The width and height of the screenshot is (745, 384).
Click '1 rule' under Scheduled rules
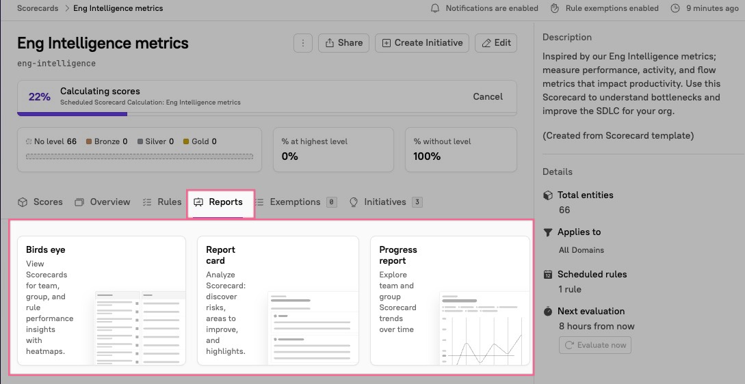pos(570,289)
